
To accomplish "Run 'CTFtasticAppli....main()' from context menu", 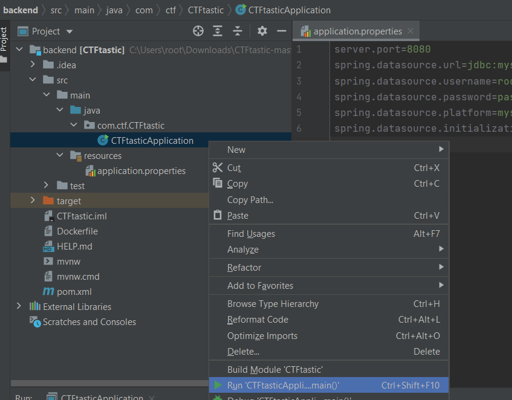I will 329,385.
